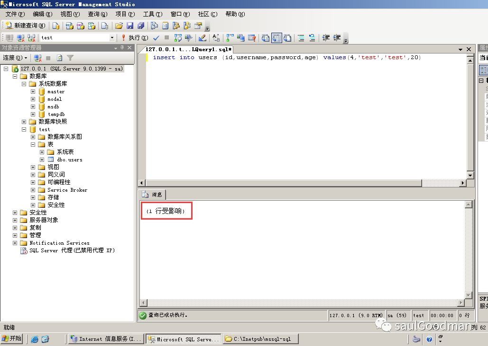Click Internet Explorer quick launch icon
Screen dimensions: 488x346
tap(35, 339)
